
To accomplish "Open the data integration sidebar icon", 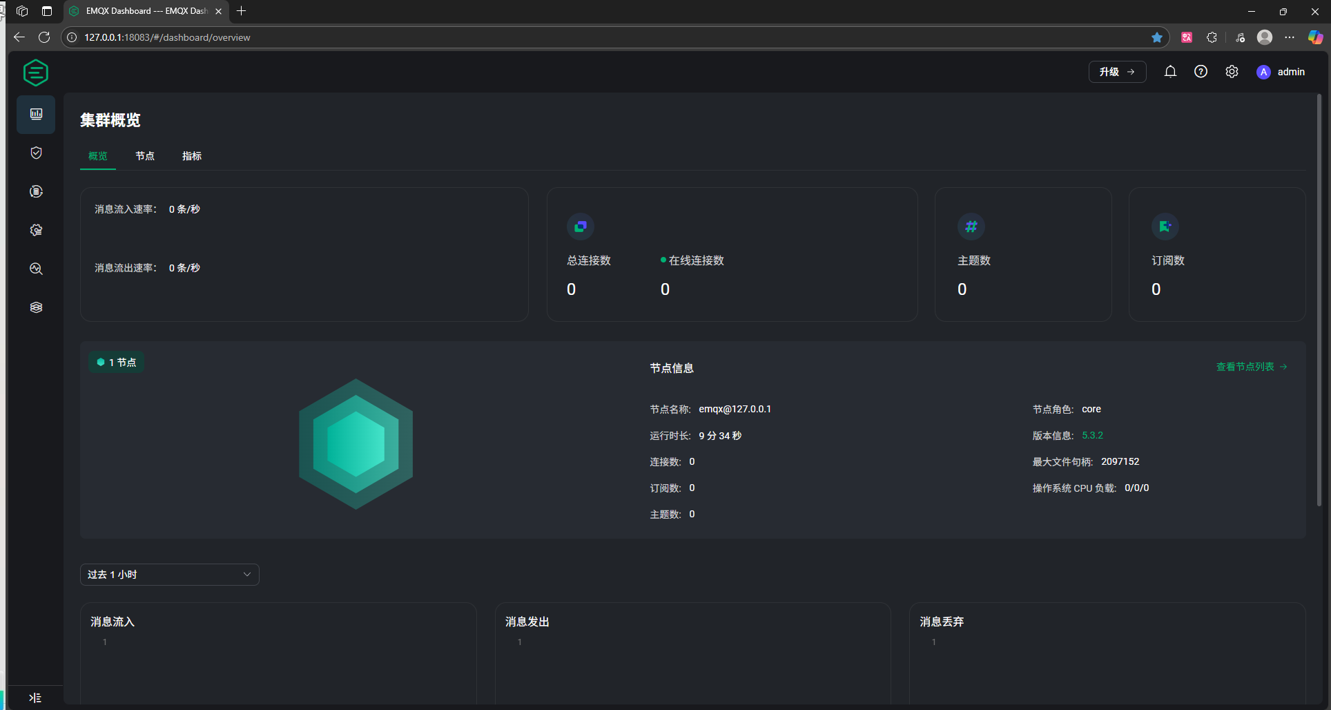I will tap(36, 191).
